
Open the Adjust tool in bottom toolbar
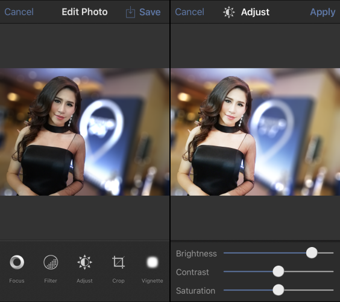pyautogui.click(x=84, y=262)
